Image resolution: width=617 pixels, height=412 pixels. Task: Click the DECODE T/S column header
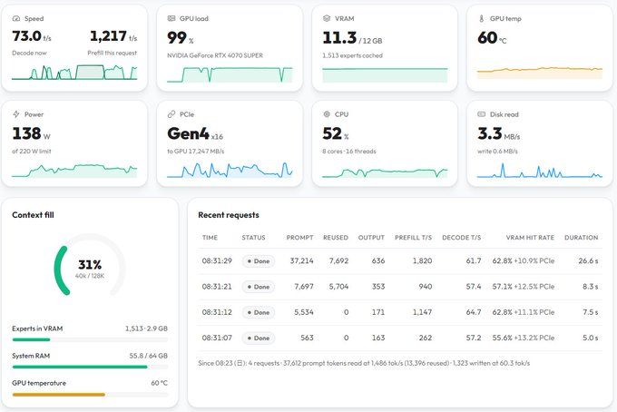(462, 237)
